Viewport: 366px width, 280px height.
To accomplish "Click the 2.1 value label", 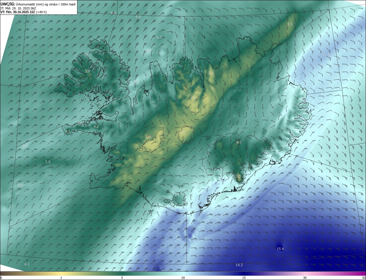I will pos(193,98).
